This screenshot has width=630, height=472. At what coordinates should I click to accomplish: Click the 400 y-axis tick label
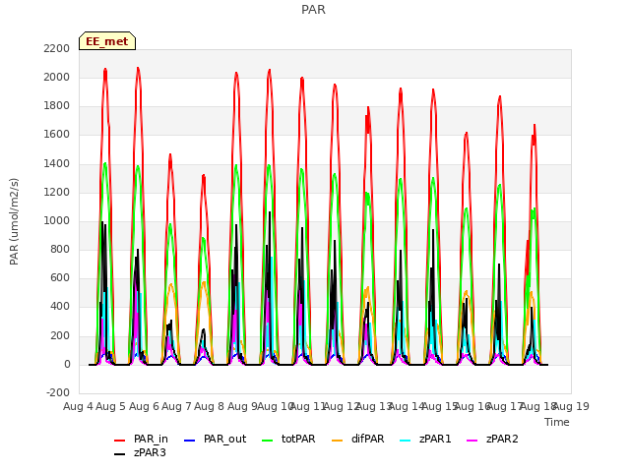(60, 307)
